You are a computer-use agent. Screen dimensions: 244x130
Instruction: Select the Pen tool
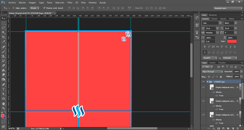pyautogui.click(x=3, y=85)
